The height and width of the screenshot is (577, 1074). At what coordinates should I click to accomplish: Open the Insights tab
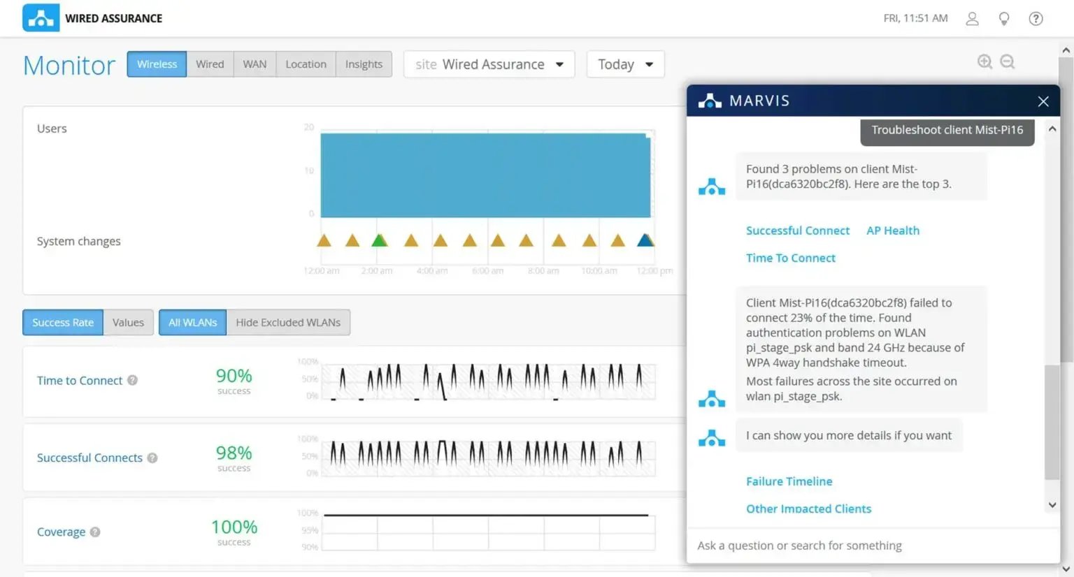(x=364, y=64)
